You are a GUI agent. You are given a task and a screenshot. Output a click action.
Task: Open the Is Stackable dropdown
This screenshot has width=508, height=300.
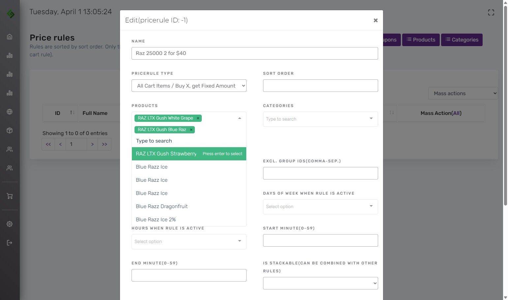tap(320, 283)
